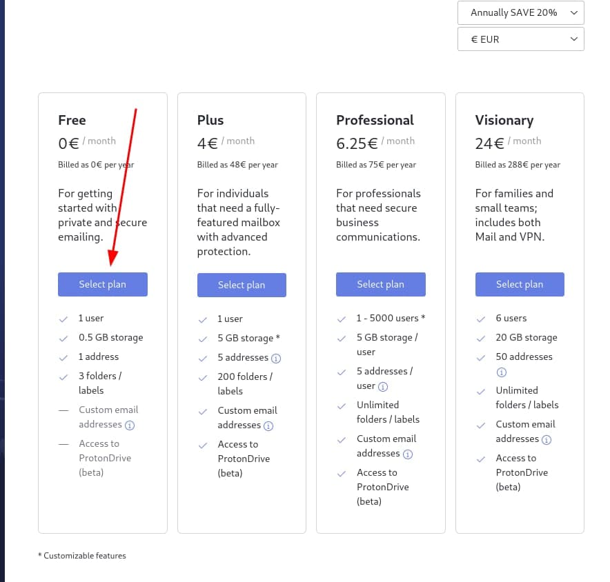Viewport: 610px width, 582px height.
Task: Open info icon for Professional custom email addresses
Action: 408,454
